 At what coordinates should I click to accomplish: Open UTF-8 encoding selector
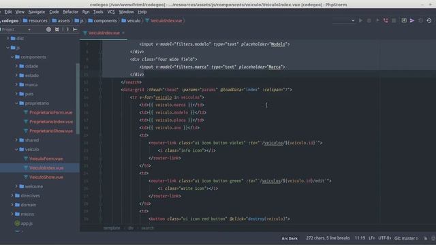pos(384,238)
